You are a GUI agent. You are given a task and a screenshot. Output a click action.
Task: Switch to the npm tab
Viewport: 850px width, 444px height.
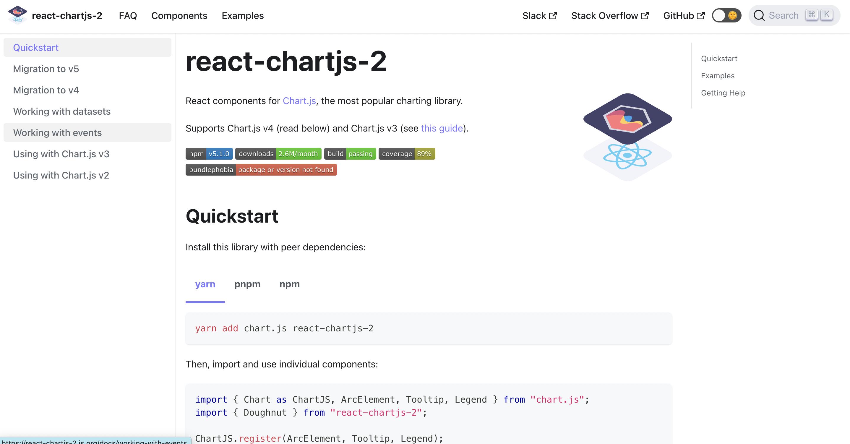[289, 284]
